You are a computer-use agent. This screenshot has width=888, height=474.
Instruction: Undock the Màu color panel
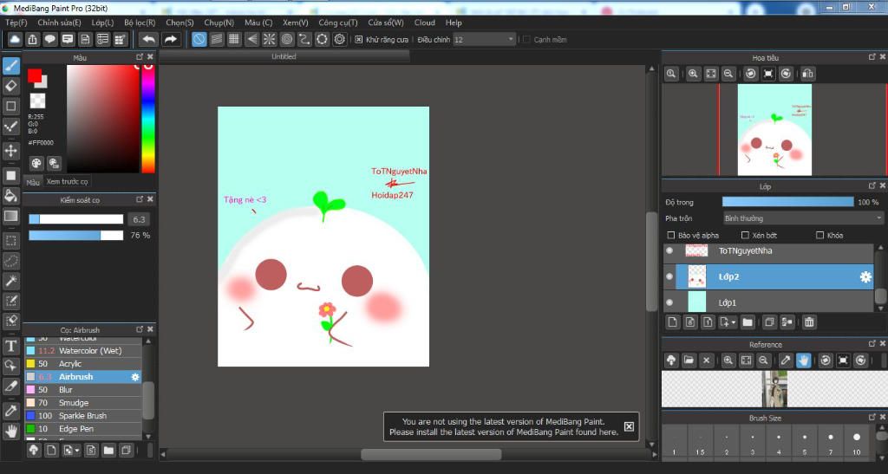(140, 57)
